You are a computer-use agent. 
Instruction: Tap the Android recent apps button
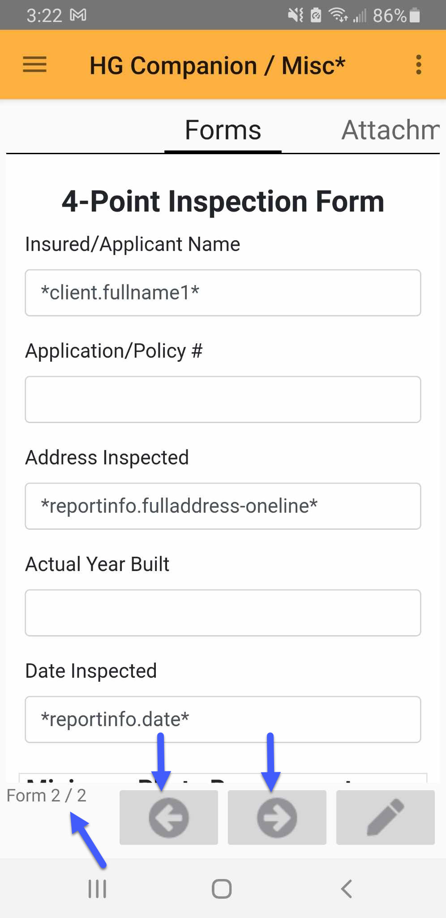[97, 889]
